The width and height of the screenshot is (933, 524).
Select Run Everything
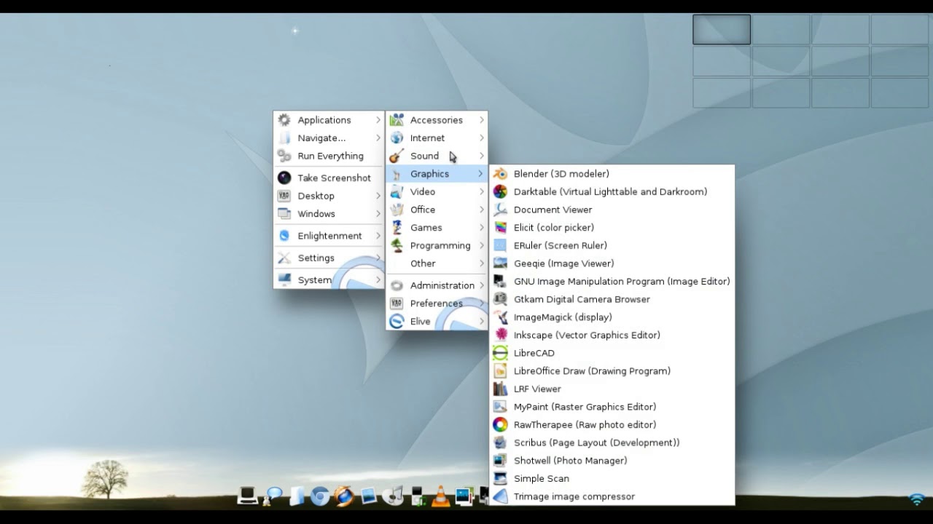click(x=329, y=156)
